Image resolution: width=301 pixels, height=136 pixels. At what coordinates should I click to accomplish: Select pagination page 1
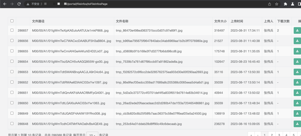point(265,134)
